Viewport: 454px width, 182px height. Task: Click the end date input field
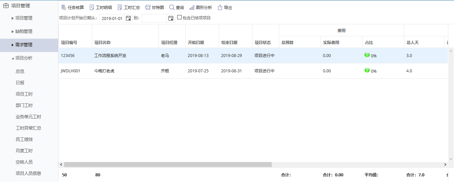click(x=154, y=18)
